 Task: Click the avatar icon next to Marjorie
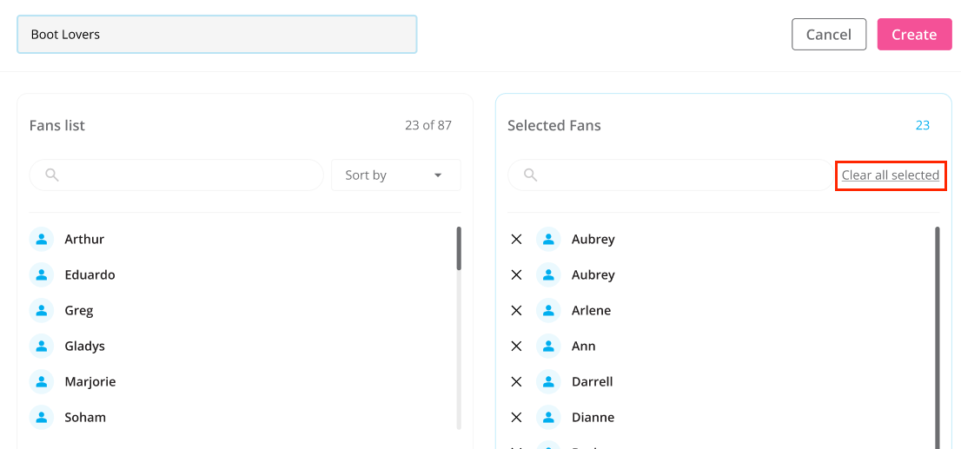click(42, 381)
